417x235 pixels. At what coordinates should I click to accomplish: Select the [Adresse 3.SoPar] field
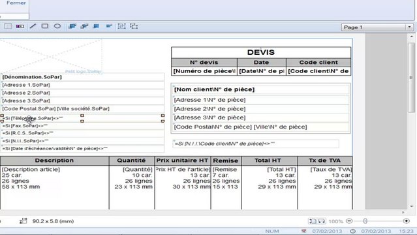tap(83, 101)
